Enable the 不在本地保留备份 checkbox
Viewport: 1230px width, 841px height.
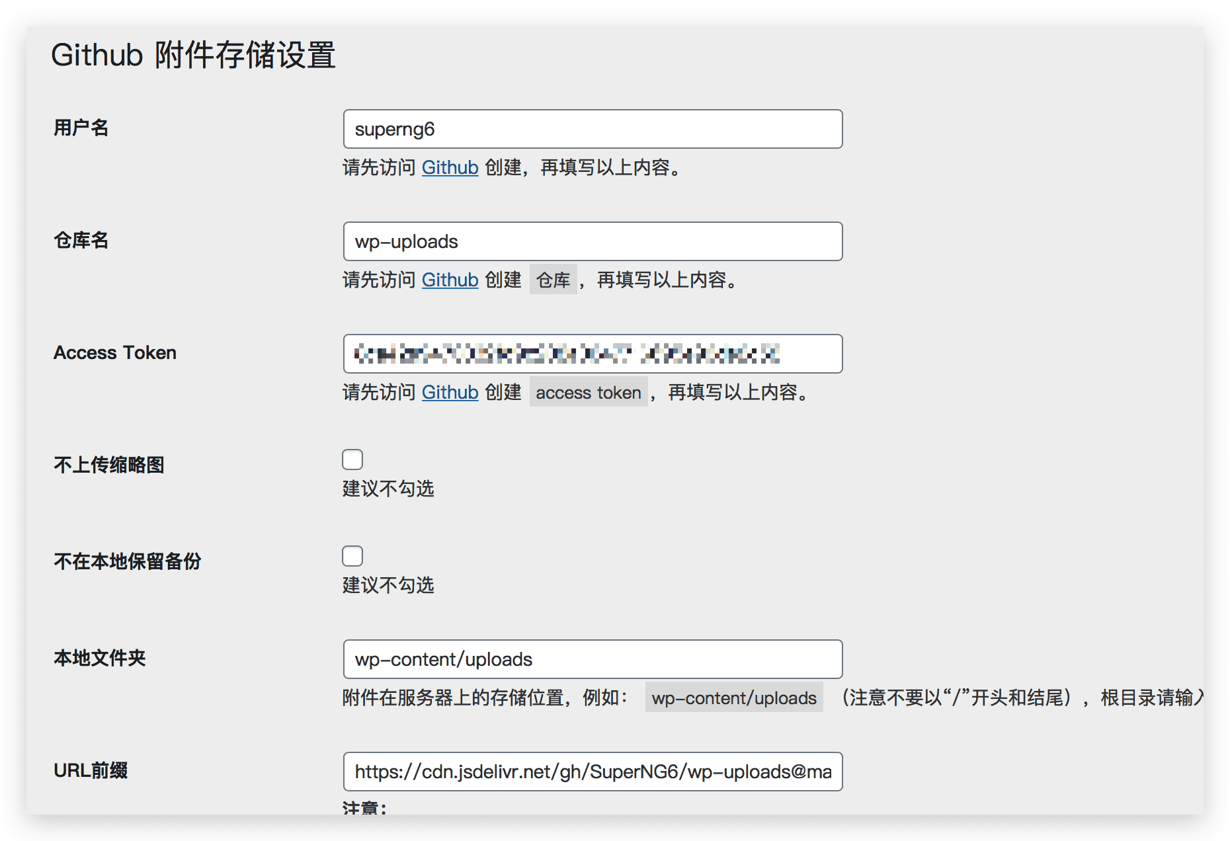click(352, 556)
